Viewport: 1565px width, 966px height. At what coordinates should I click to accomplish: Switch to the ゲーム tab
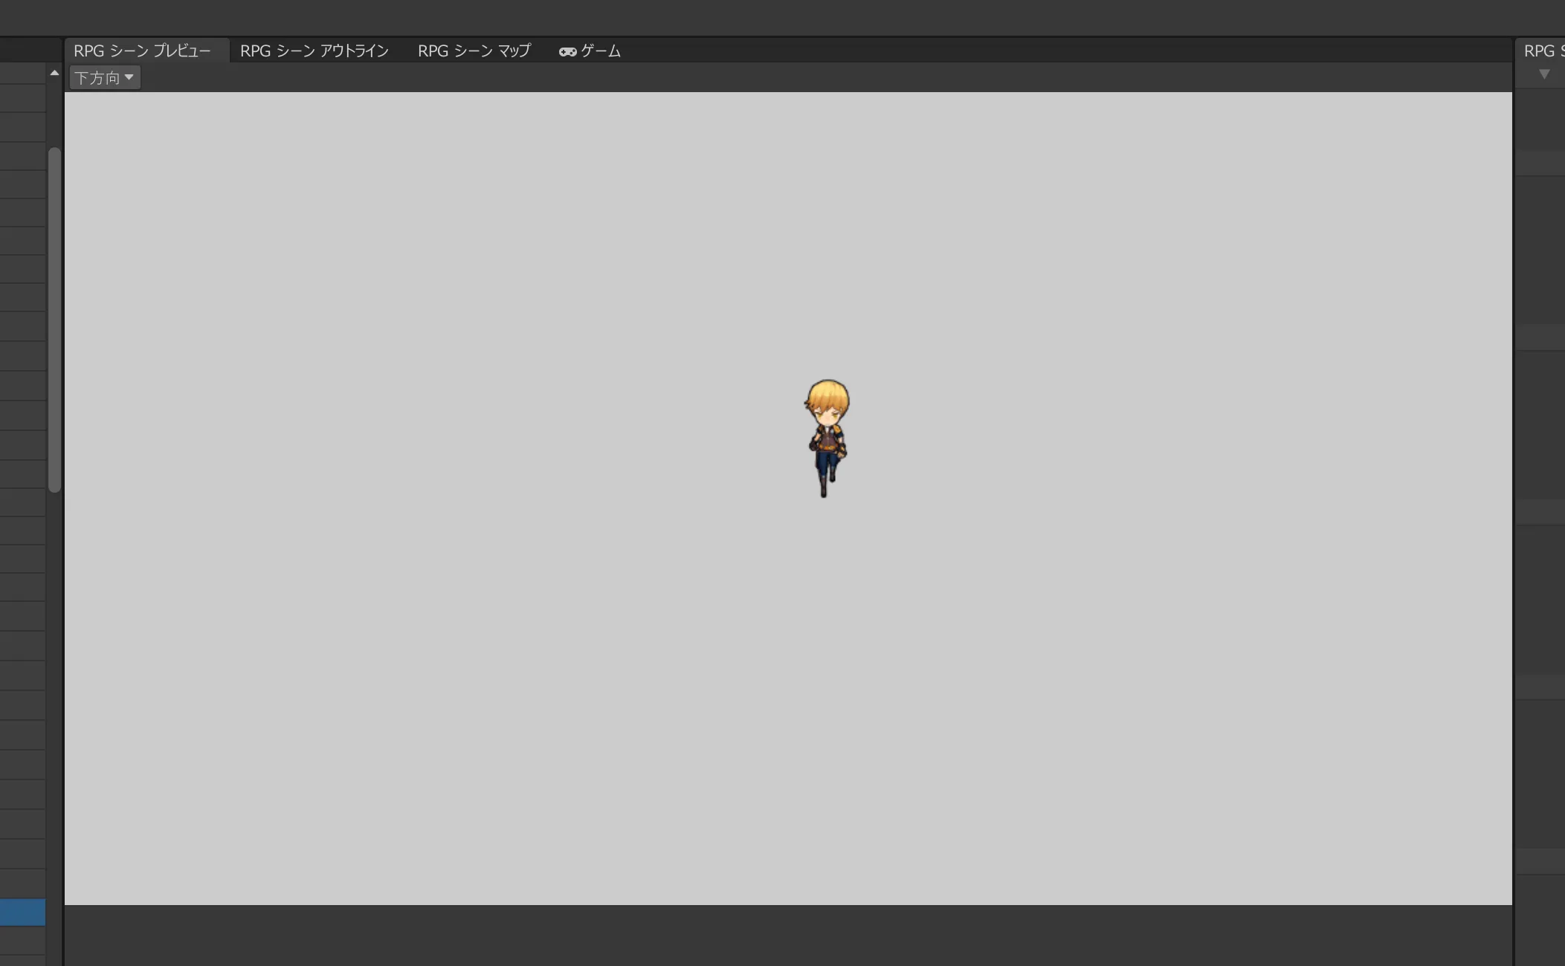(x=600, y=51)
